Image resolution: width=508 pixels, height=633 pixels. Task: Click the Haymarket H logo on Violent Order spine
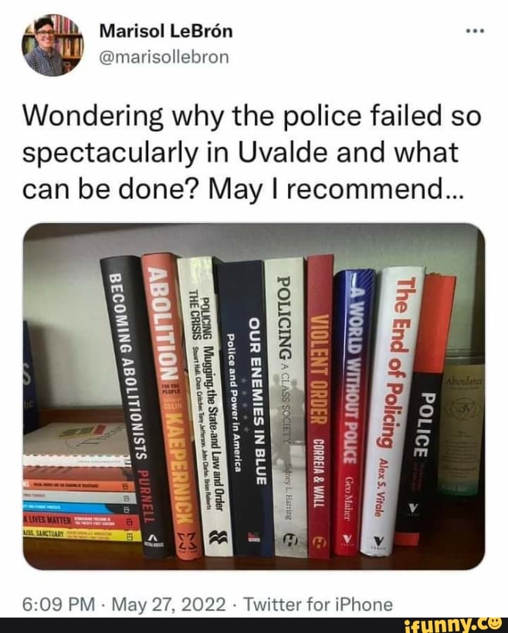320,543
